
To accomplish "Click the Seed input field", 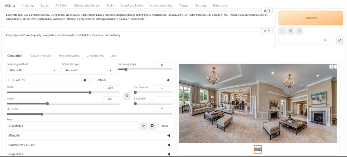I will 73,126.
